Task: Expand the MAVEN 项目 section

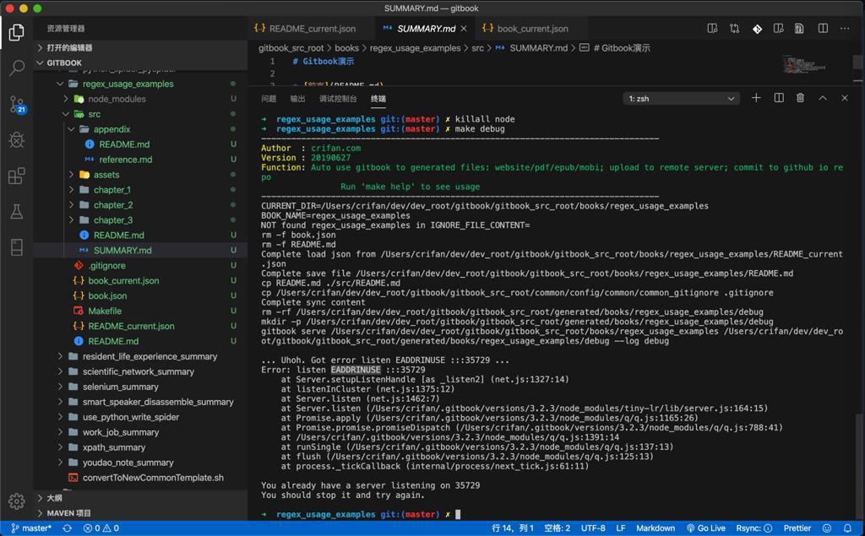Action: point(69,513)
